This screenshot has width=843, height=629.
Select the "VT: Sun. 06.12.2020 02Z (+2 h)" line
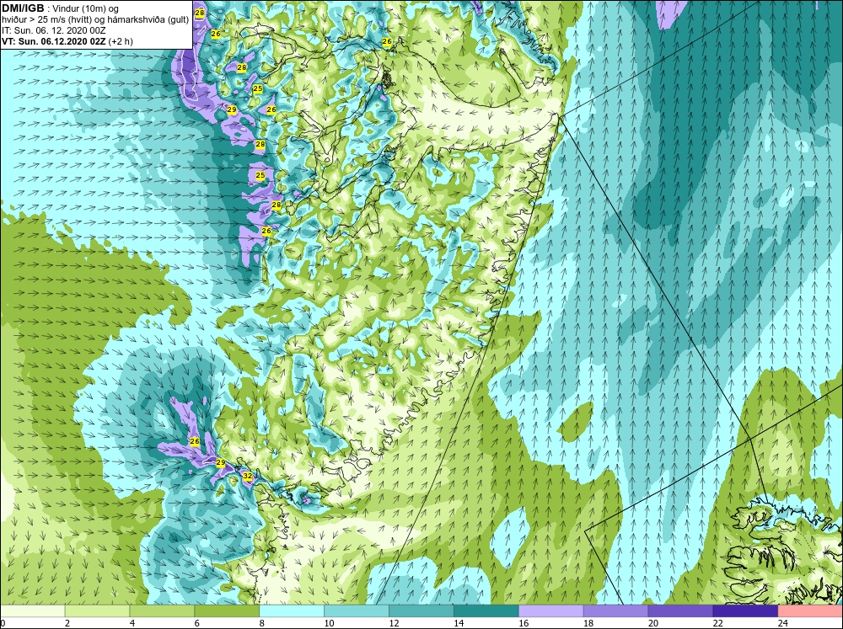[x=67, y=41]
